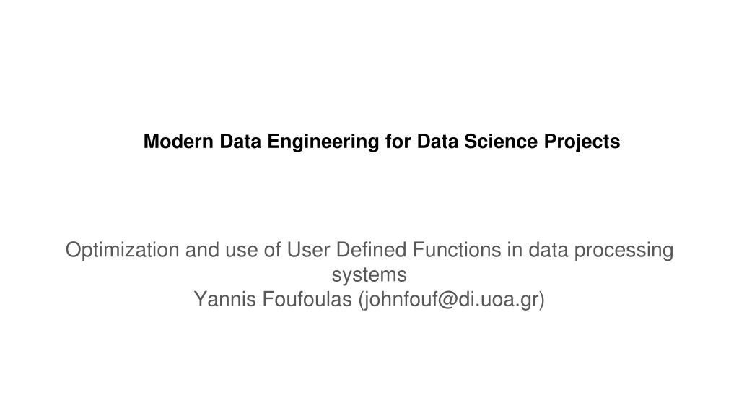Click "in data" in the subtitle

coord(537,250)
